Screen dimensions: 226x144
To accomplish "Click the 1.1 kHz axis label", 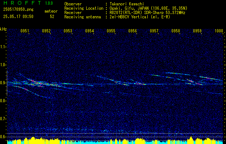I will coord(3,47).
